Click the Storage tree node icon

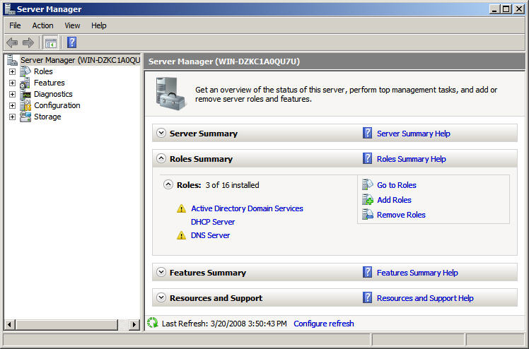click(x=25, y=117)
